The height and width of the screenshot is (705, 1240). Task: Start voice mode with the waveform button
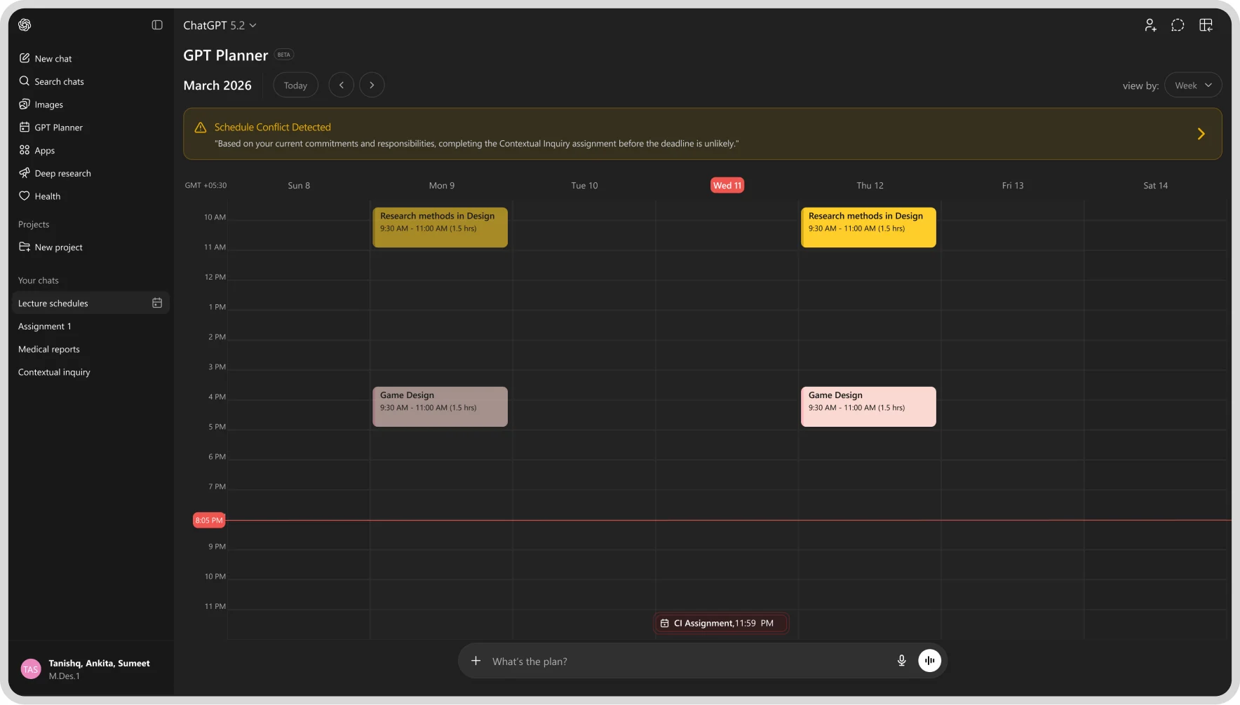click(x=930, y=661)
